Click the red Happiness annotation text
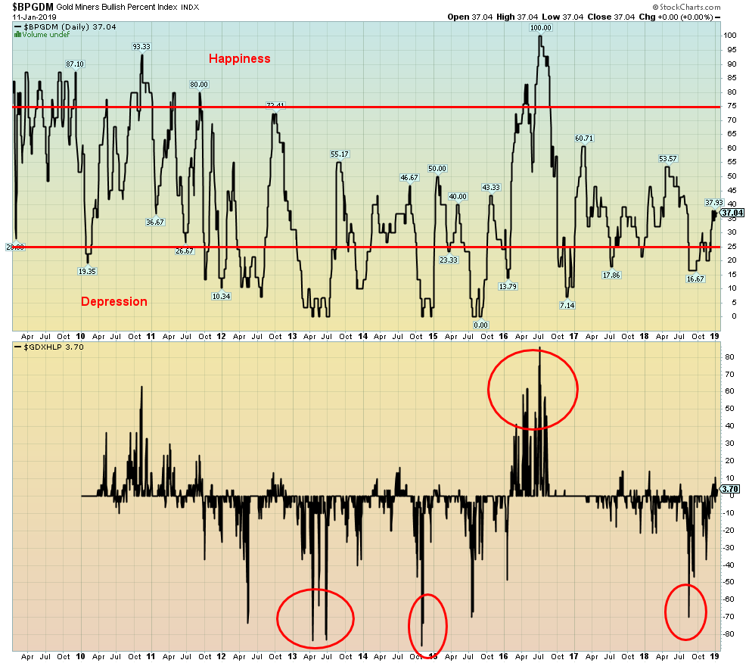Screen dimensions: 749x663 click(239, 59)
